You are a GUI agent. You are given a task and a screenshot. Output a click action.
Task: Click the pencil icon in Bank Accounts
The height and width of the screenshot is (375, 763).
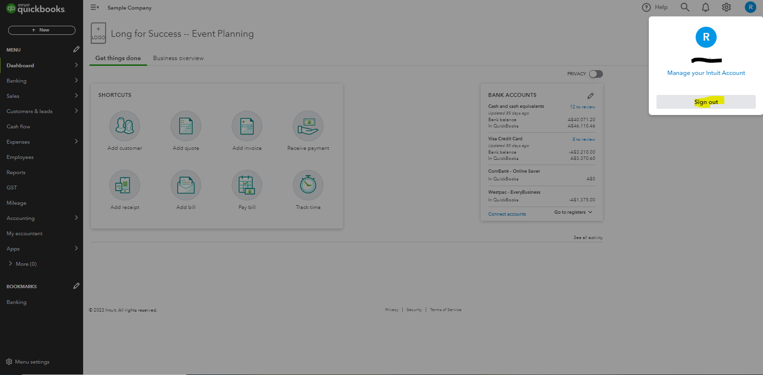pyautogui.click(x=591, y=95)
